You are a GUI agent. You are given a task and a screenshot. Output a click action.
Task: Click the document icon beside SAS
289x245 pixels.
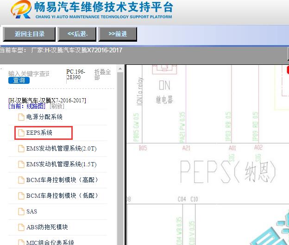[21, 212]
